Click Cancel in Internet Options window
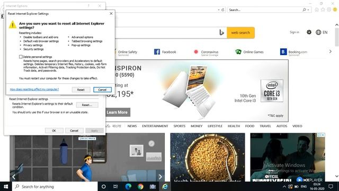 click(x=74, y=131)
